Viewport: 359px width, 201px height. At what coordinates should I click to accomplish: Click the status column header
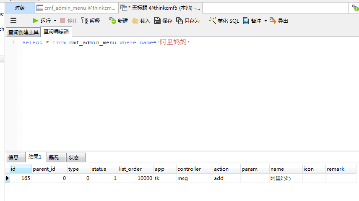[x=104, y=169]
